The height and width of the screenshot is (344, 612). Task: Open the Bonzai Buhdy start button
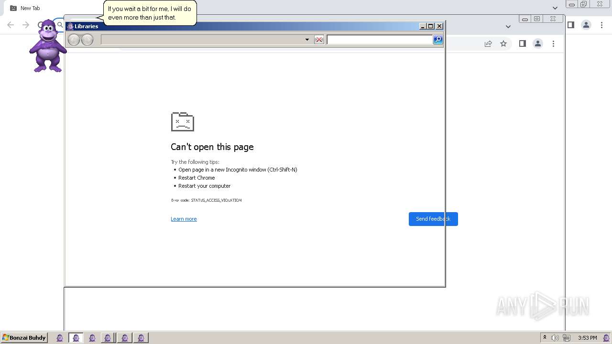click(x=24, y=338)
